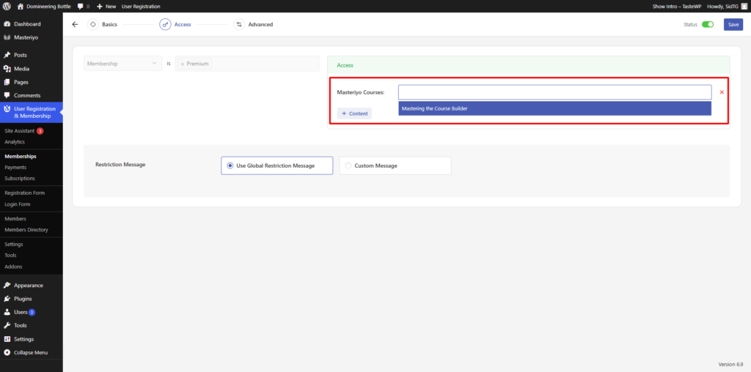Click the Masteriyo Courses search input field
This screenshot has height=372, width=751.
coord(554,92)
